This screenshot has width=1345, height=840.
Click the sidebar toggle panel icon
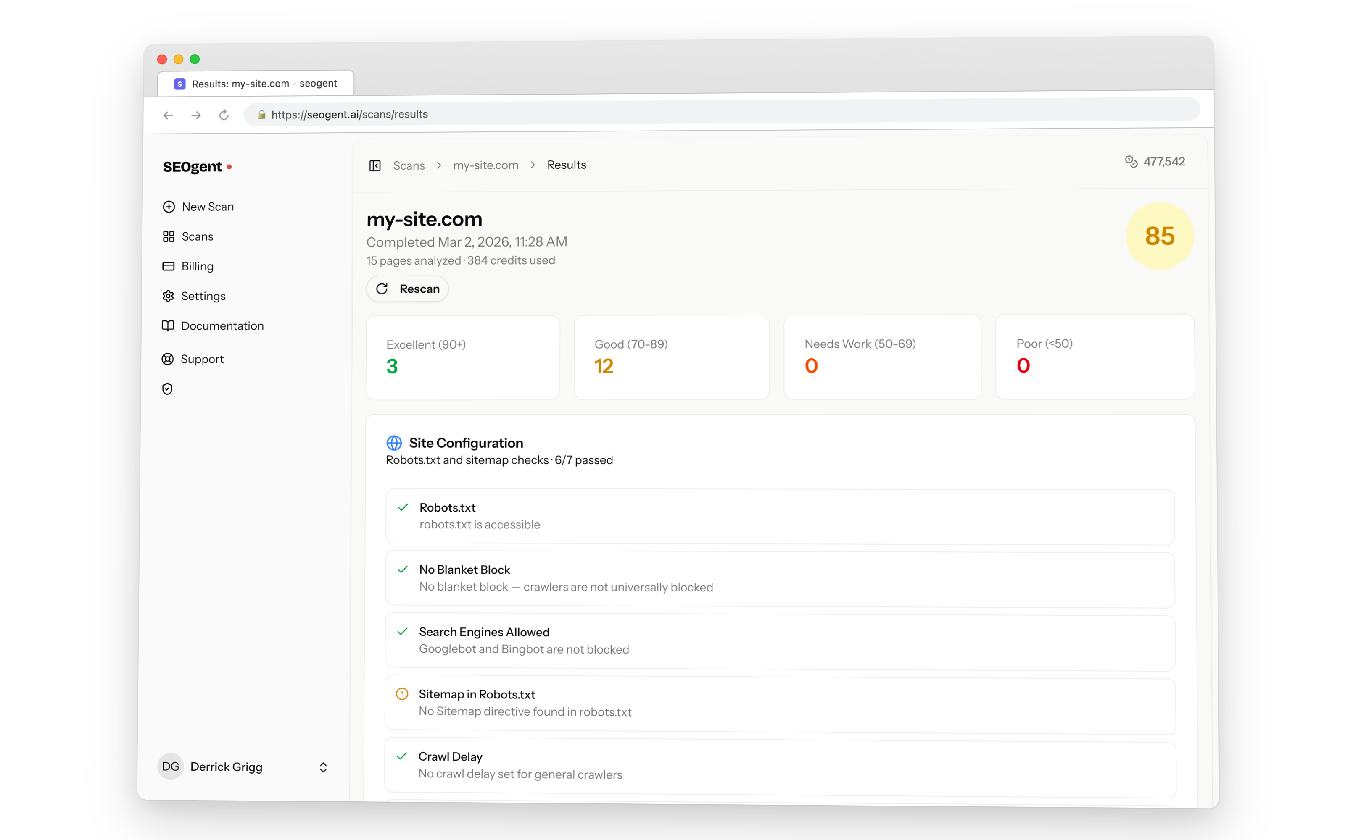pyautogui.click(x=374, y=165)
